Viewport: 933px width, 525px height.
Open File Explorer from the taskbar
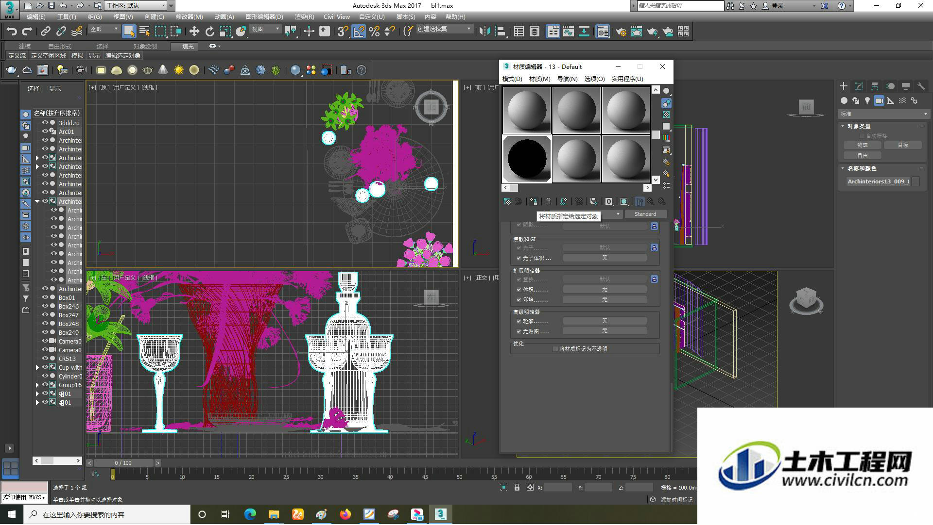pyautogui.click(x=274, y=514)
